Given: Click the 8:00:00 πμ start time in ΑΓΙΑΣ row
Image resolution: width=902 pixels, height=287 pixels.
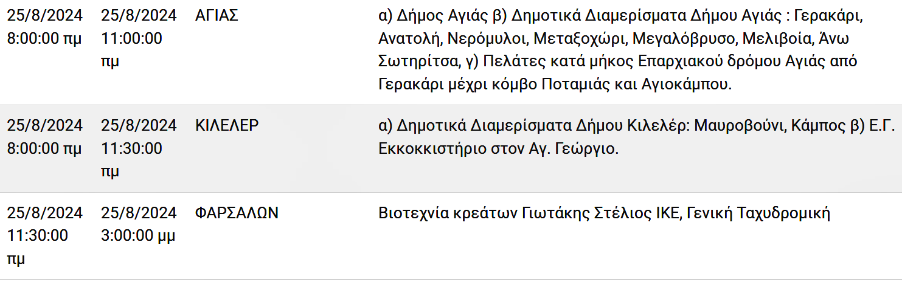Looking at the screenshot, I should pos(44,38).
